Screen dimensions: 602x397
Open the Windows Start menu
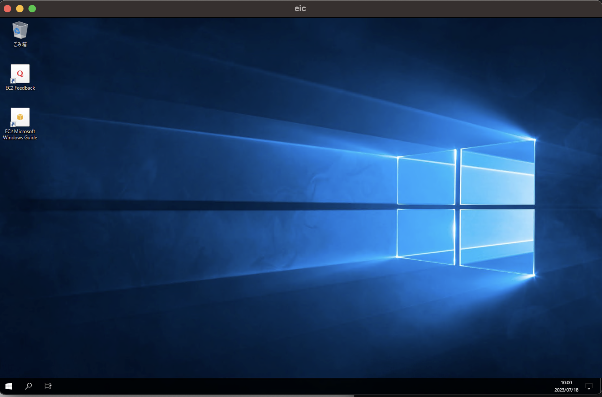coord(9,386)
